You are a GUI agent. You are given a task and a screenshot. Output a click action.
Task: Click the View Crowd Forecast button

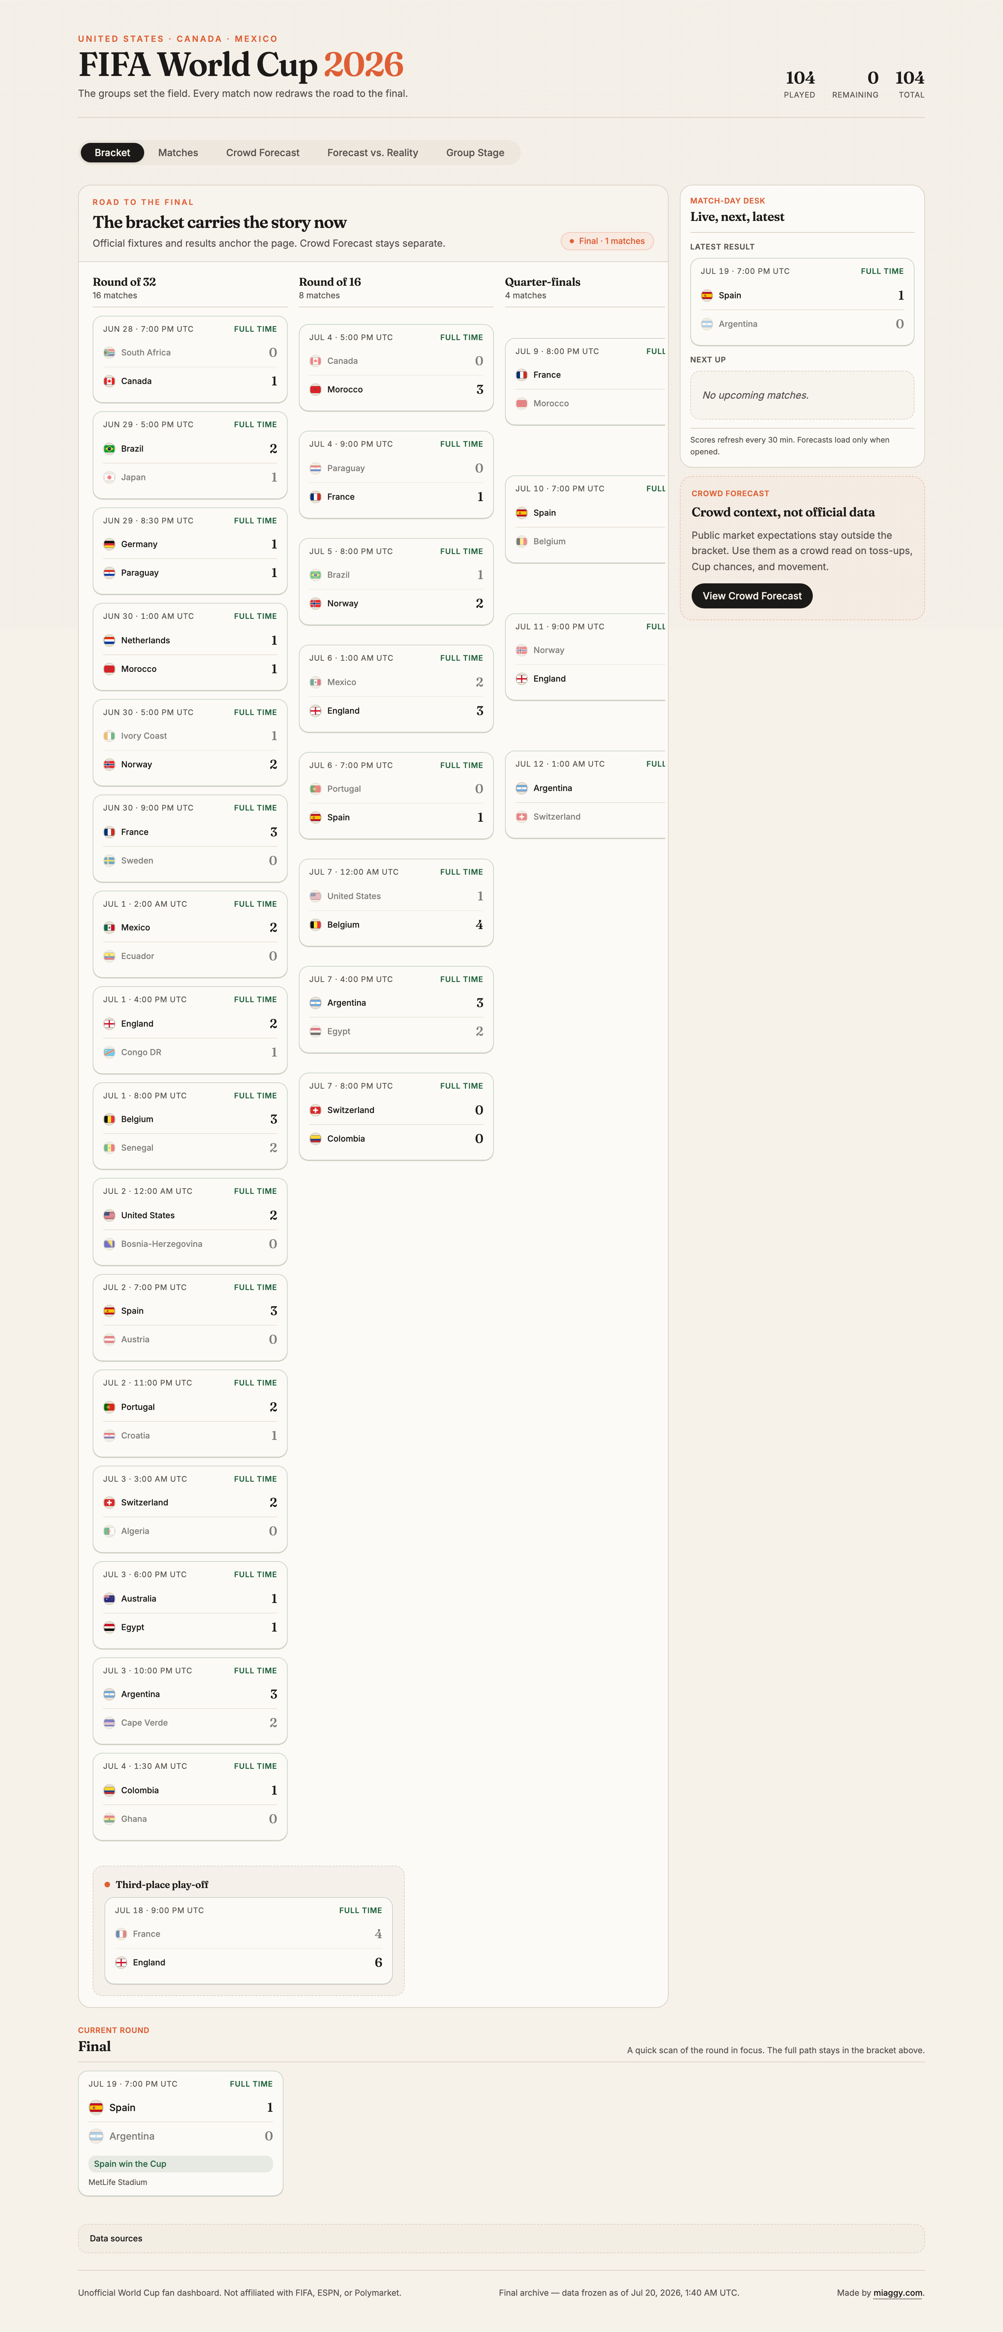(752, 596)
